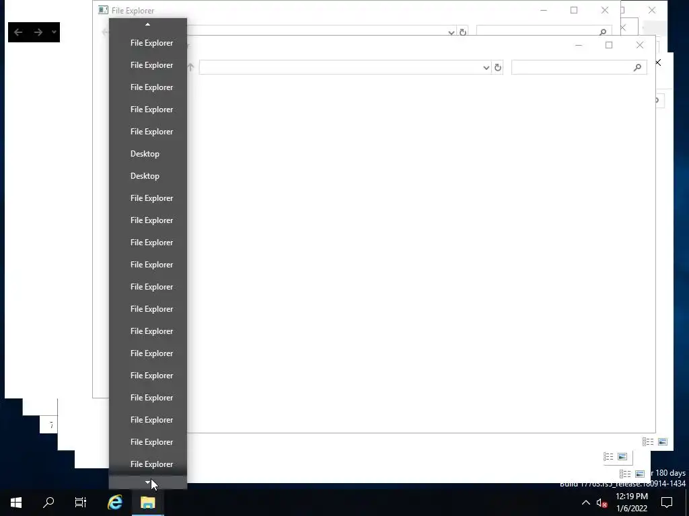Expand the front window's address bar dropdown
The height and width of the screenshot is (516, 689).
[486, 68]
